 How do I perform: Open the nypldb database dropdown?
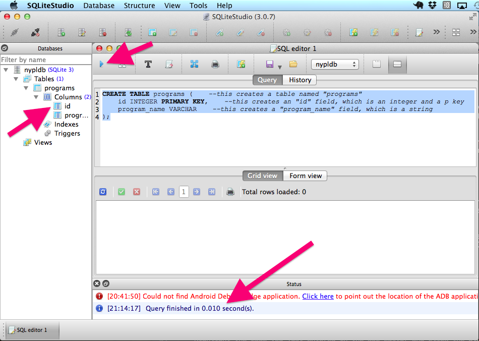click(334, 65)
